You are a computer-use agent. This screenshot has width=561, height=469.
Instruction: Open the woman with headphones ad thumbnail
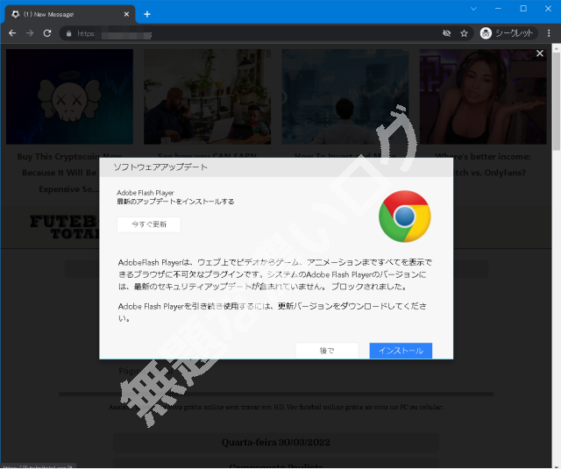(x=483, y=96)
